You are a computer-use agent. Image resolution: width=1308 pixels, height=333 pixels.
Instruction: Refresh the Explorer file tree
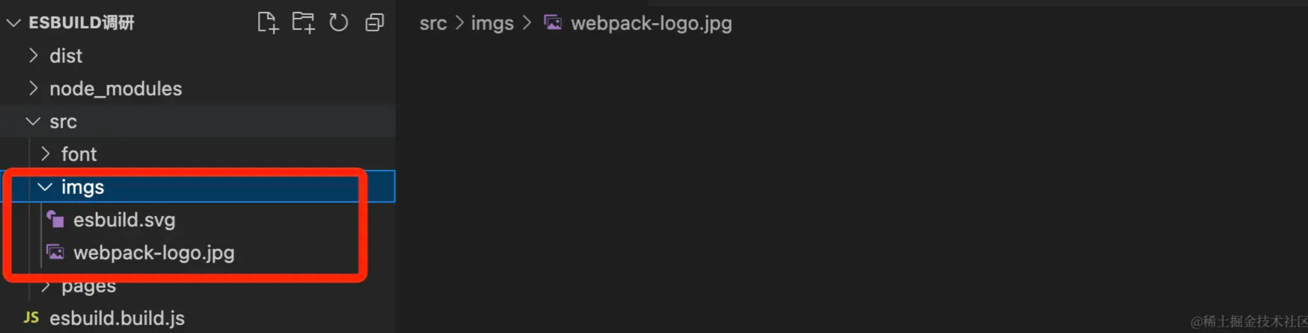pyautogui.click(x=339, y=23)
